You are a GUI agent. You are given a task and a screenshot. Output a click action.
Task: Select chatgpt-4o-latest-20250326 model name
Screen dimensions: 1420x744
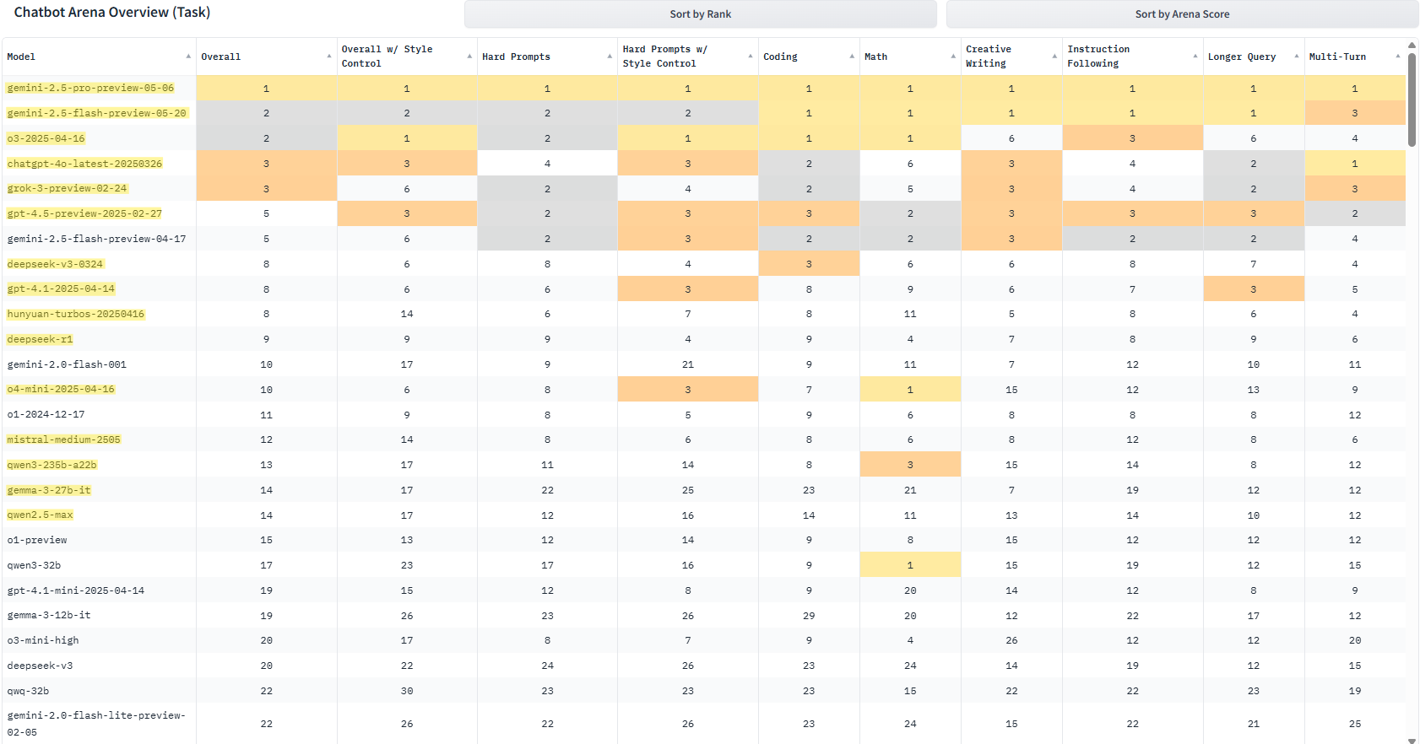tap(84, 164)
